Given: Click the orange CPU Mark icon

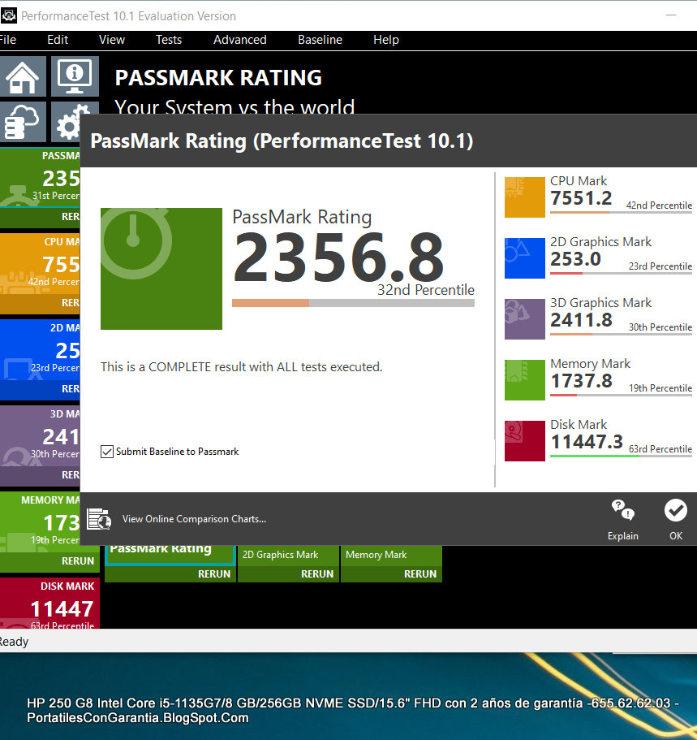Looking at the screenshot, I should coord(524,197).
